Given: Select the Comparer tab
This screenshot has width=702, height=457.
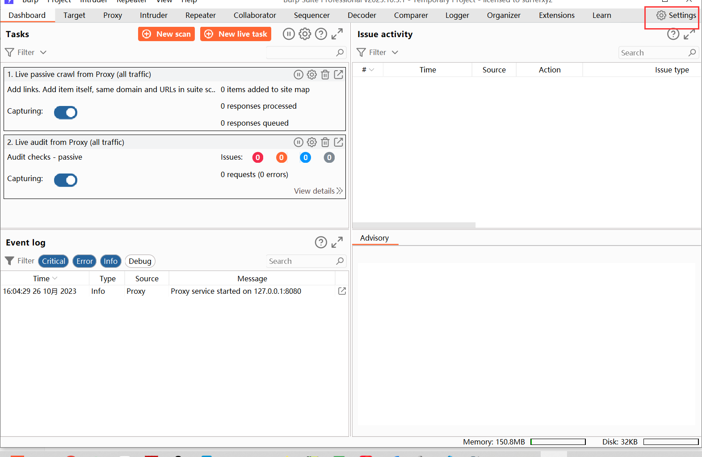Looking at the screenshot, I should pos(411,15).
